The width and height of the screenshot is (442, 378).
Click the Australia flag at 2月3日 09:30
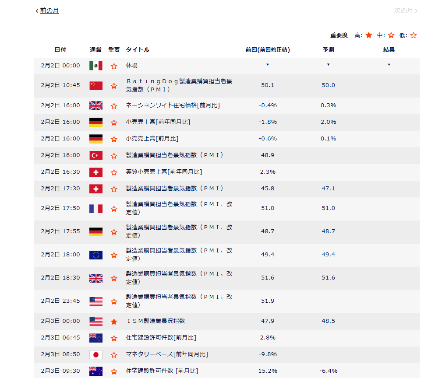point(95,371)
